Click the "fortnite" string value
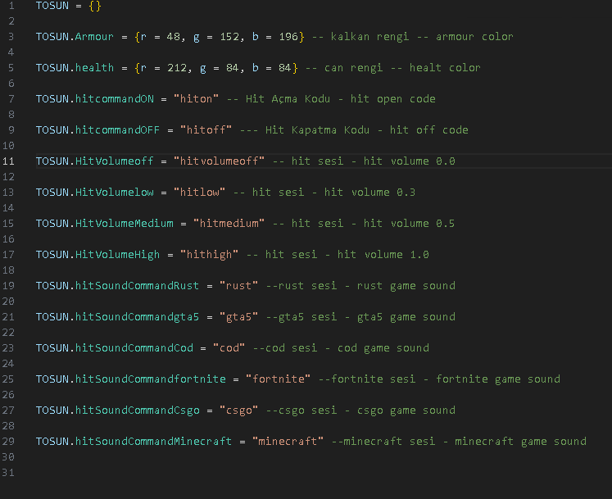The height and width of the screenshot is (499, 612). point(278,379)
